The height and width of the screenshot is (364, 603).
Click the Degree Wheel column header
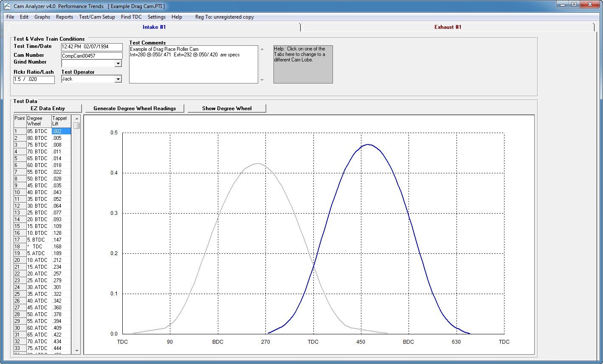pyautogui.click(x=39, y=121)
